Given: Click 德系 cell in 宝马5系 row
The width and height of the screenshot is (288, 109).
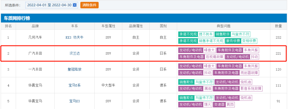Looking at the screenshot, I should coord(163,85).
